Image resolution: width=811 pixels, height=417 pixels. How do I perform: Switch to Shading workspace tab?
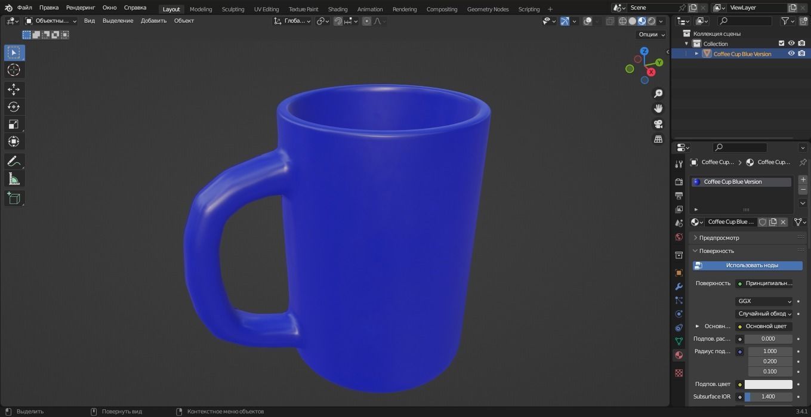[x=338, y=9]
